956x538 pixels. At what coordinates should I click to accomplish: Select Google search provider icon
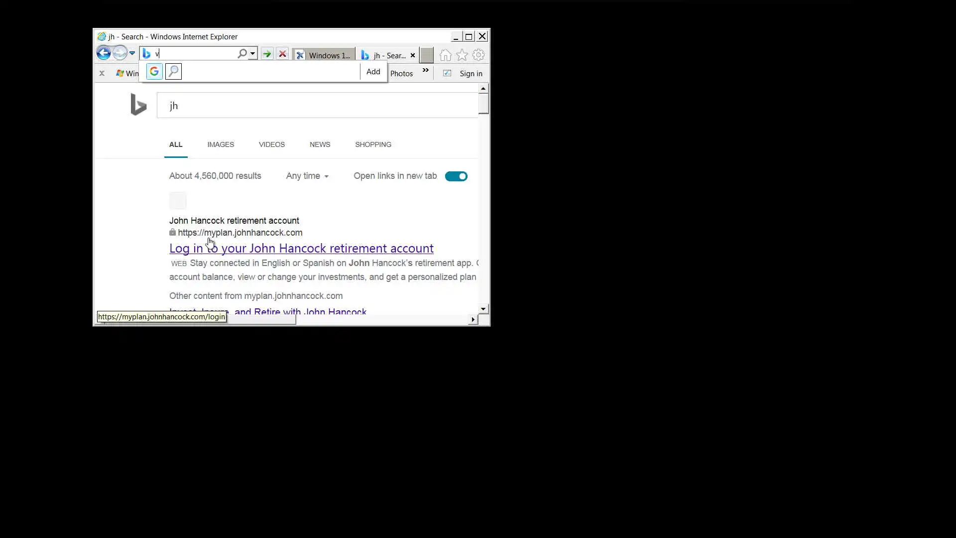point(154,72)
